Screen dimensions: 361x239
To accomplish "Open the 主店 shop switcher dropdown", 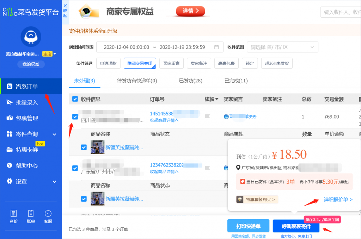I will 49,54.
